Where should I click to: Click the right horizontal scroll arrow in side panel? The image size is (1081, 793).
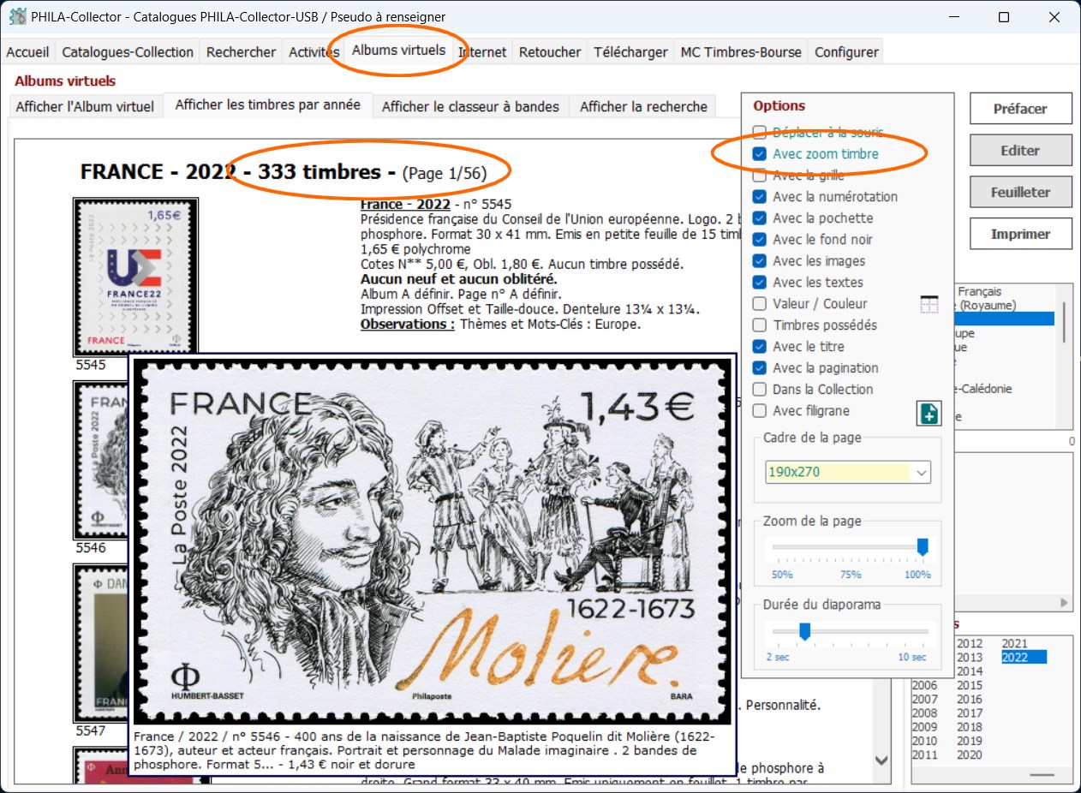(1065, 604)
